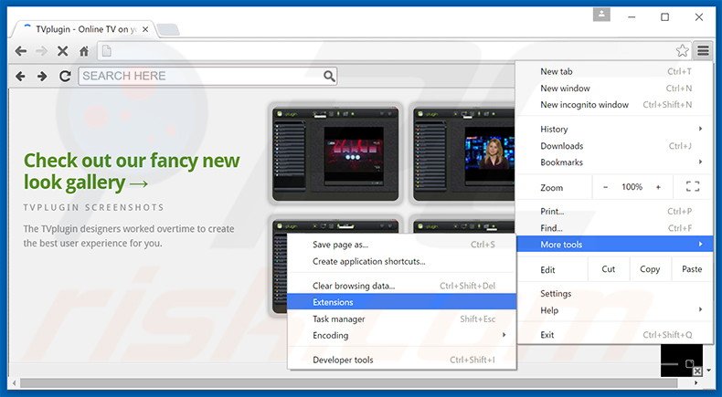The image size is (722, 397).
Task: Open the Chrome hamburger menu
Action: pos(703,50)
